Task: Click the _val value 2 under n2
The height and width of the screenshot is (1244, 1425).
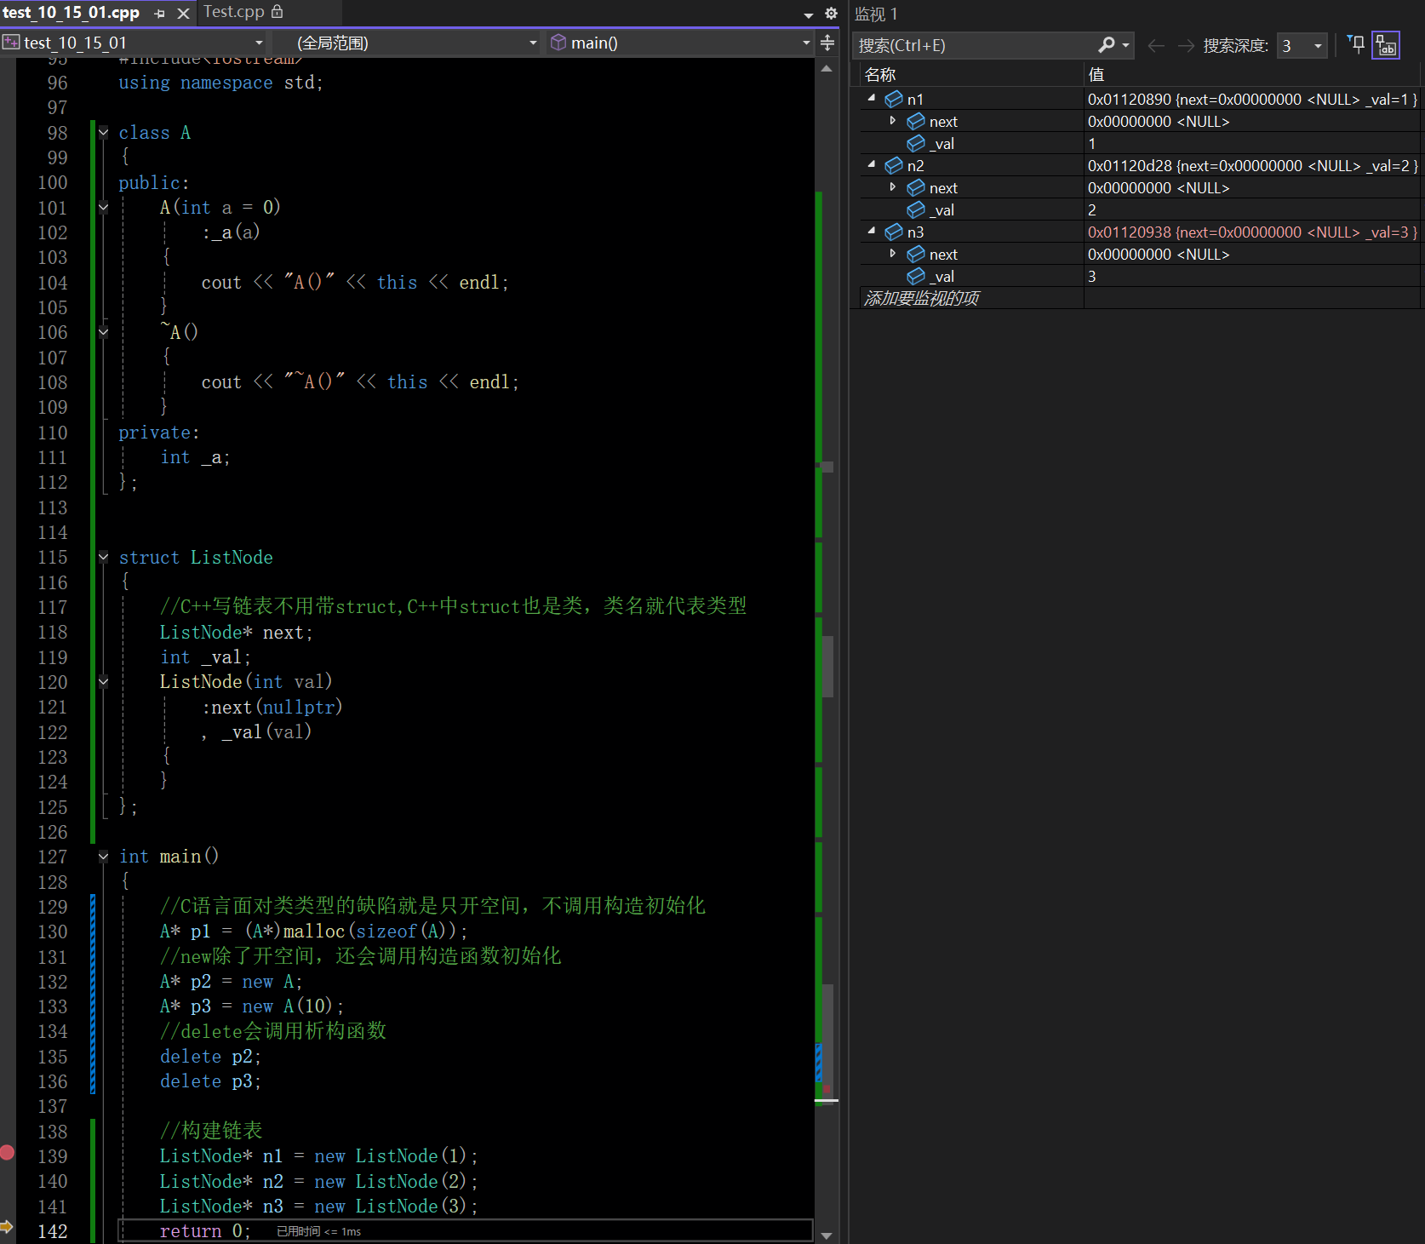Action: pyautogui.click(x=1092, y=210)
